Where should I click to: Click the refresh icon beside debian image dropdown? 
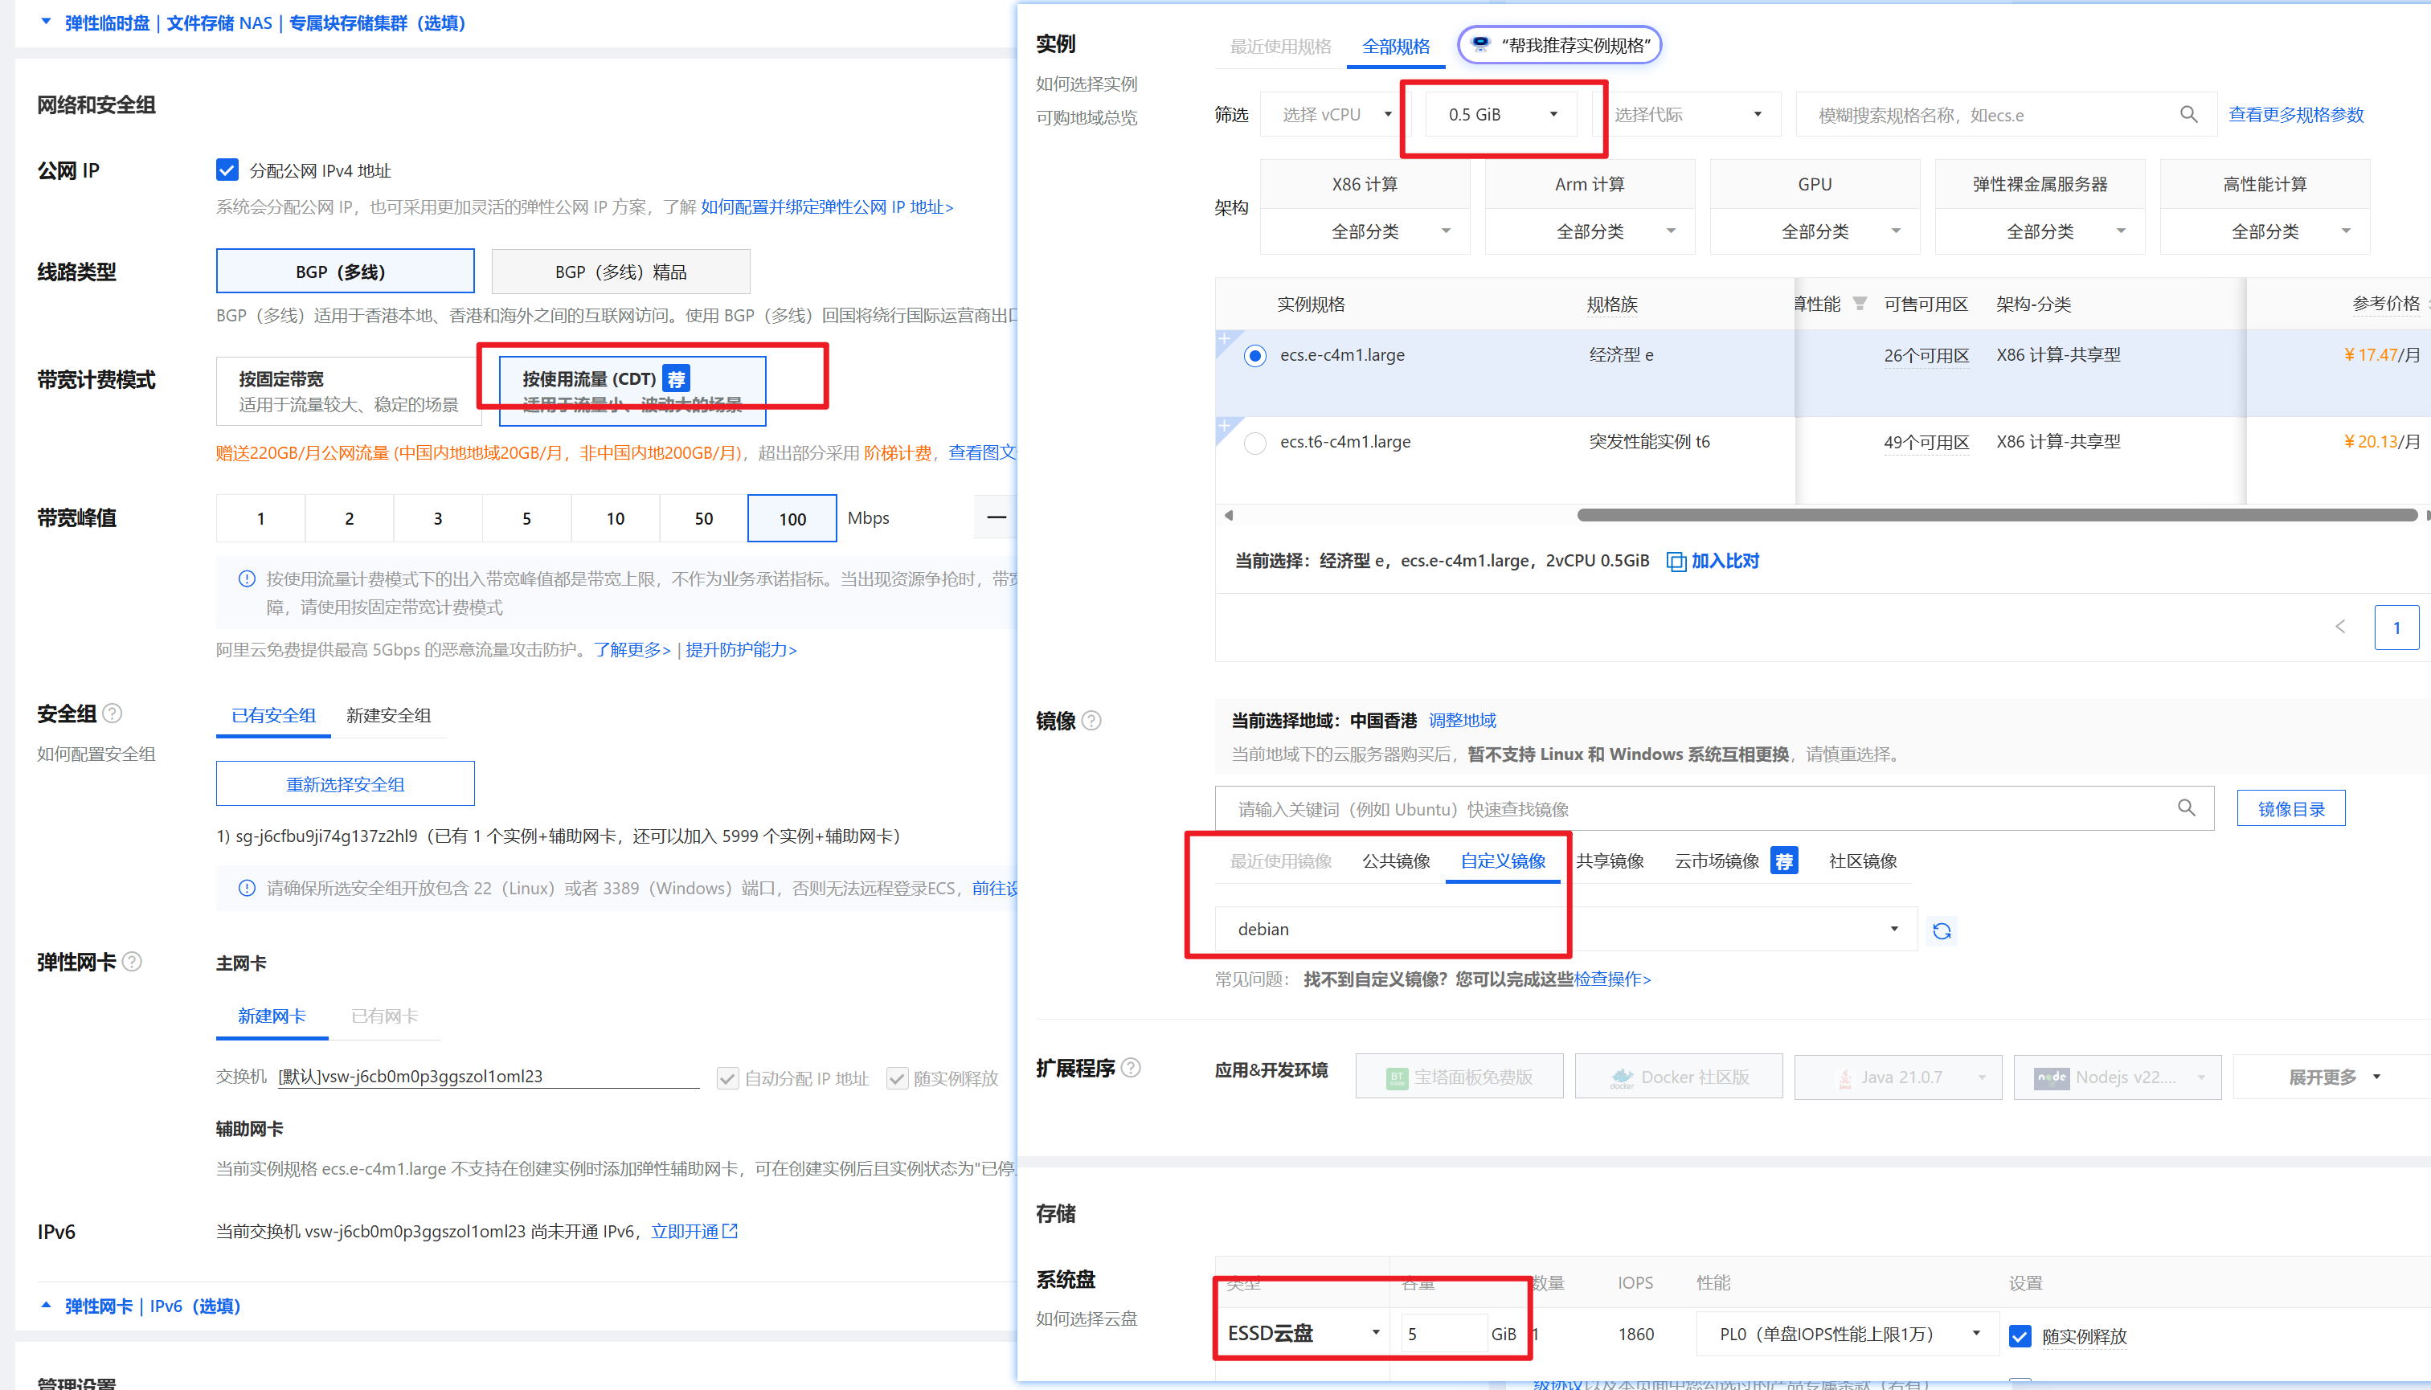1941,930
